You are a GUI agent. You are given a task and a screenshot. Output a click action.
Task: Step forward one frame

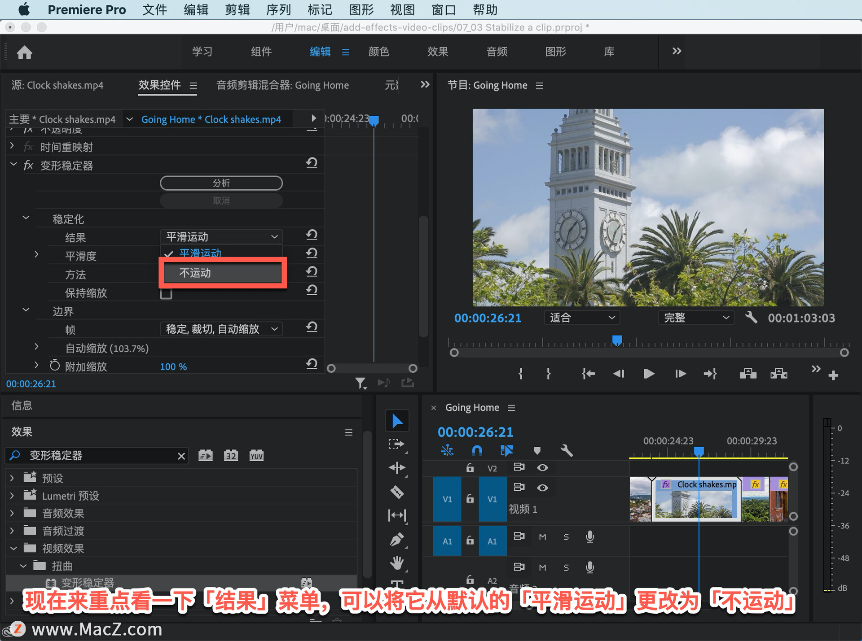click(680, 374)
